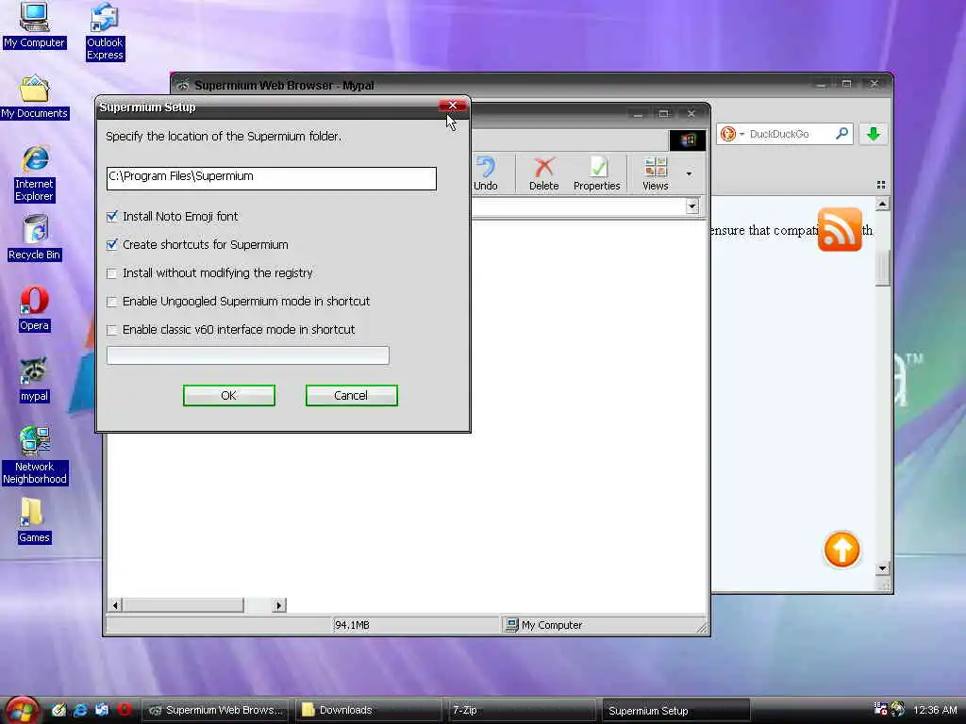Click the setup progress bar
The height and width of the screenshot is (724, 966).
[x=248, y=355]
